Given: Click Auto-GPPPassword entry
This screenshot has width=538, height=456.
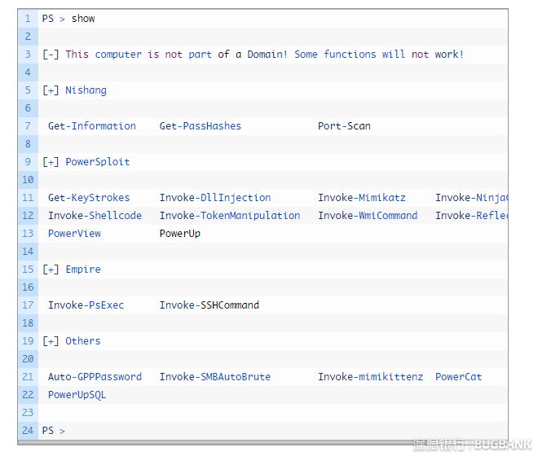Looking at the screenshot, I should click(95, 377).
